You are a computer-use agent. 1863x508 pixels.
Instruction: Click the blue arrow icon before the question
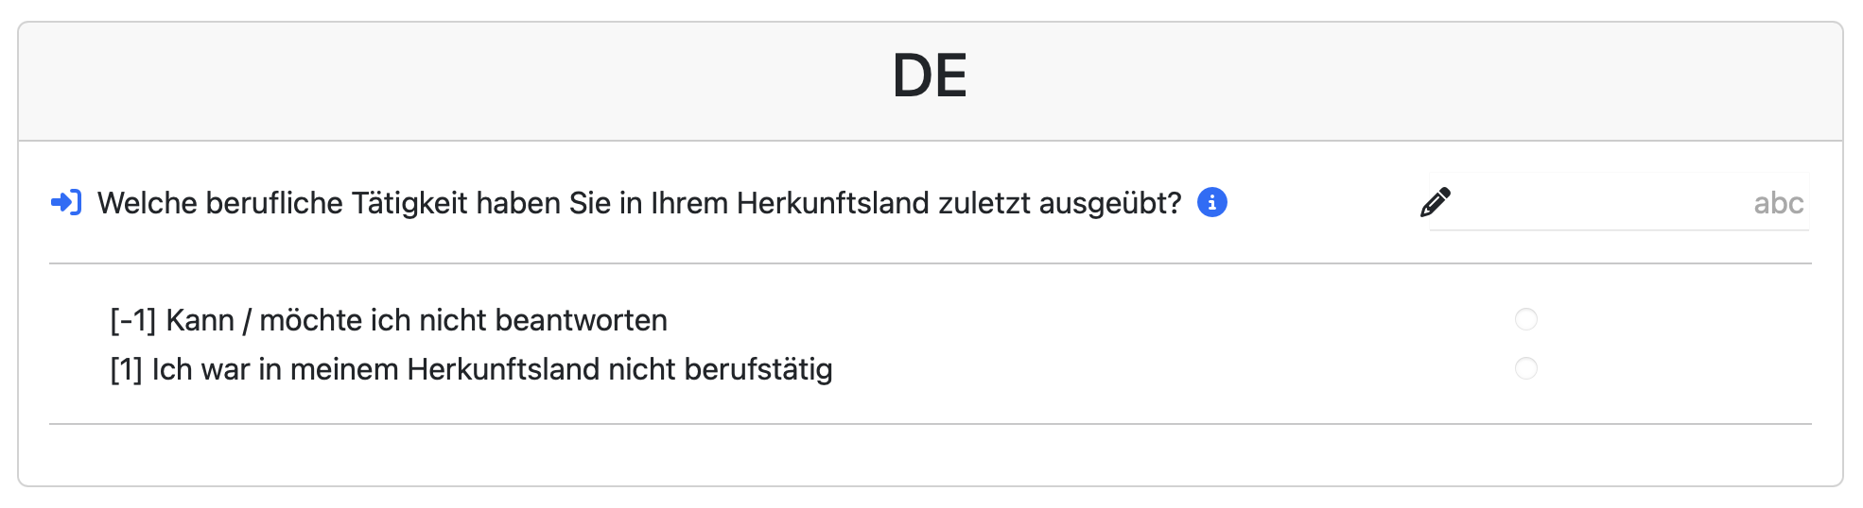tap(66, 203)
